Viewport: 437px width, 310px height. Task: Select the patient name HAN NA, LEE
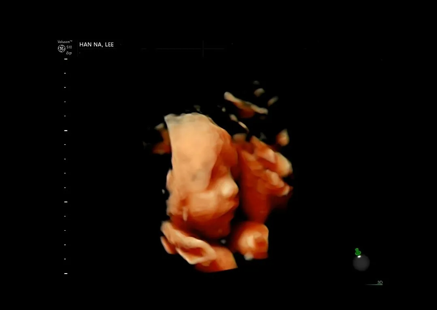coord(96,45)
